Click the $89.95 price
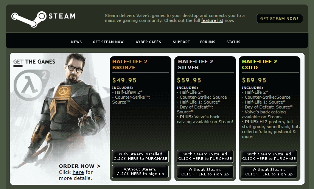314x189 pixels. [x=254, y=80]
